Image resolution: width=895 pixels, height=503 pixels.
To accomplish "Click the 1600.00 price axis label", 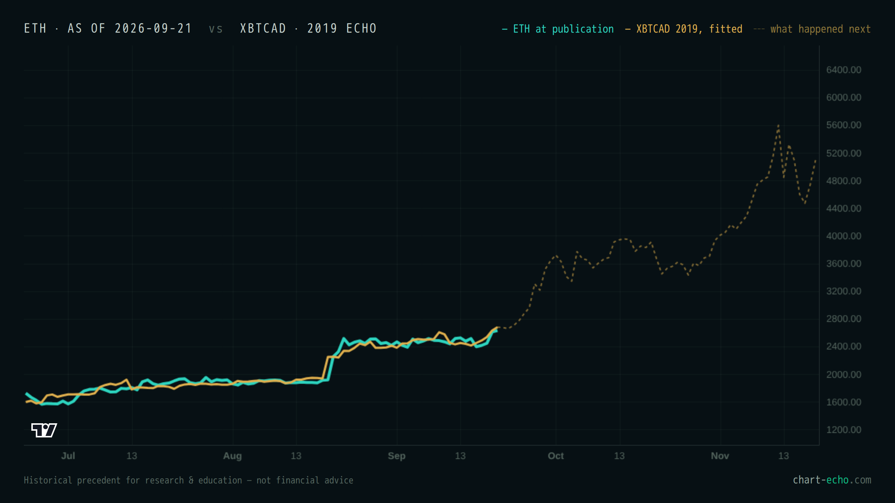I will pyautogui.click(x=844, y=402).
